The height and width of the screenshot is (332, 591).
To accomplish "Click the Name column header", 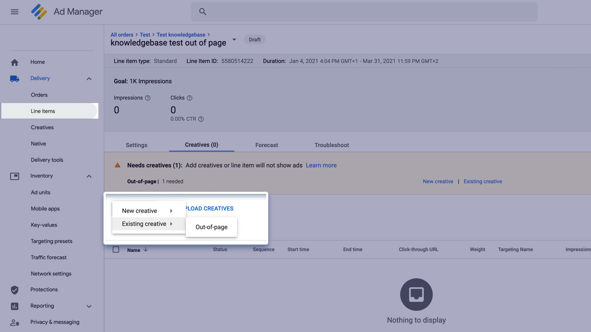I will [133, 250].
